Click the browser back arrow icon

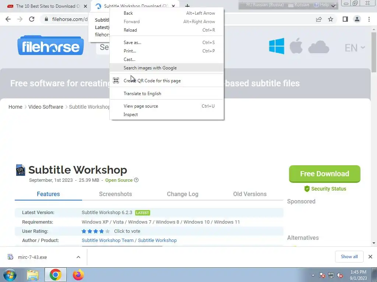pos(8,19)
